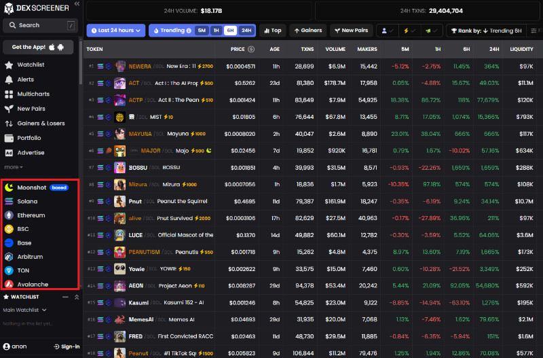Click the MAJOR token frog icon
Screen dimensions: 543x358
tap(120, 151)
